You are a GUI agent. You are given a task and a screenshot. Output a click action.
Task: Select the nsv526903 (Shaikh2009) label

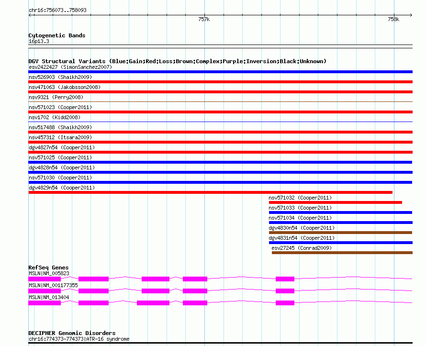click(x=60, y=77)
